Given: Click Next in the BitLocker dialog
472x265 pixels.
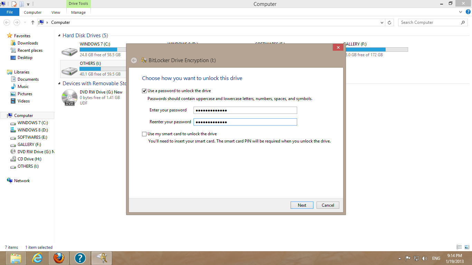Looking at the screenshot, I should pyautogui.click(x=302, y=205).
